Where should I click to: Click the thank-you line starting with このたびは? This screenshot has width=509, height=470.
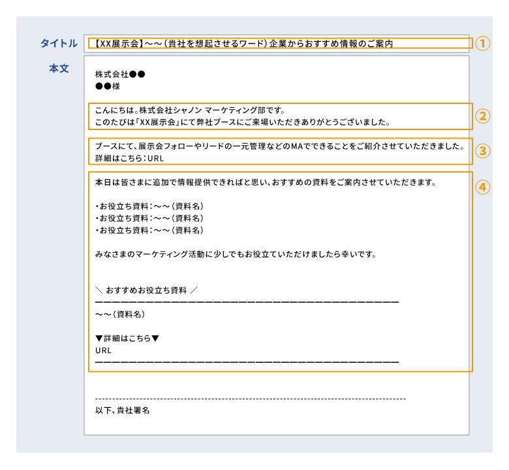(242, 122)
